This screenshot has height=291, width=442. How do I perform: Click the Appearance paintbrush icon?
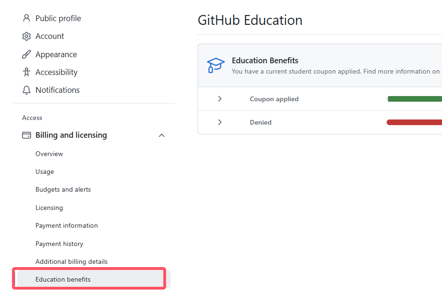click(26, 54)
